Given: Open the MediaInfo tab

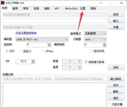Looking at the screenshot, I should tap(71, 8).
